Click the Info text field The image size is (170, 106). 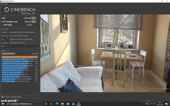[x=23, y=46]
